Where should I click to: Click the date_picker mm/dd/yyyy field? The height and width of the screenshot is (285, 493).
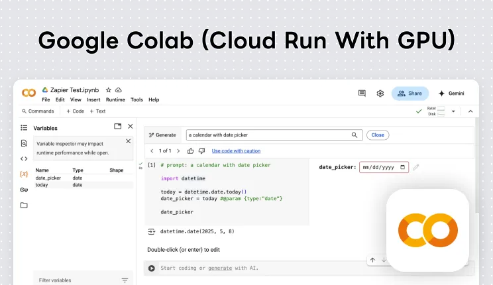384,167
